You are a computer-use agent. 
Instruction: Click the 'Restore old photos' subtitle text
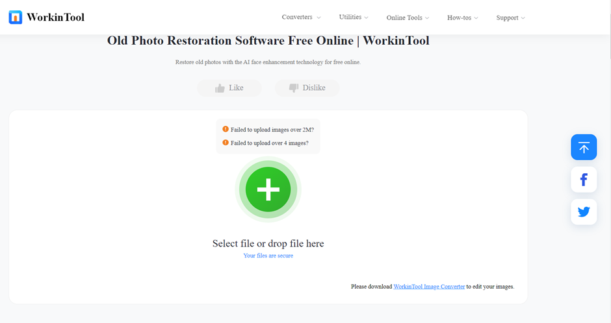pyautogui.click(x=268, y=62)
